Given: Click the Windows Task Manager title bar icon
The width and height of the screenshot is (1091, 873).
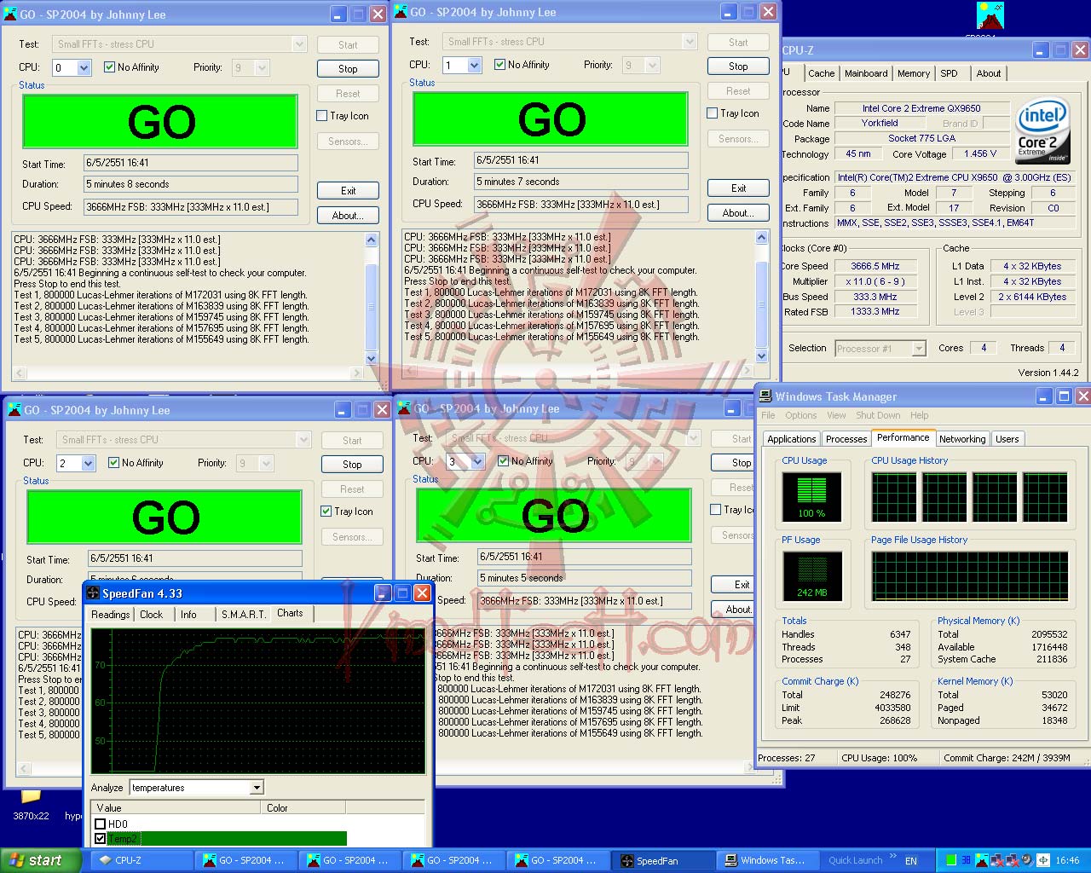Looking at the screenshot, I should (765, 396).
